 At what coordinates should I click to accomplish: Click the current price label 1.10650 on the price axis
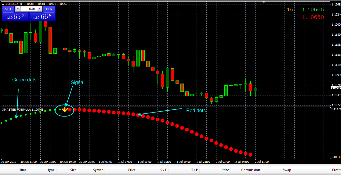click(336, 88)
